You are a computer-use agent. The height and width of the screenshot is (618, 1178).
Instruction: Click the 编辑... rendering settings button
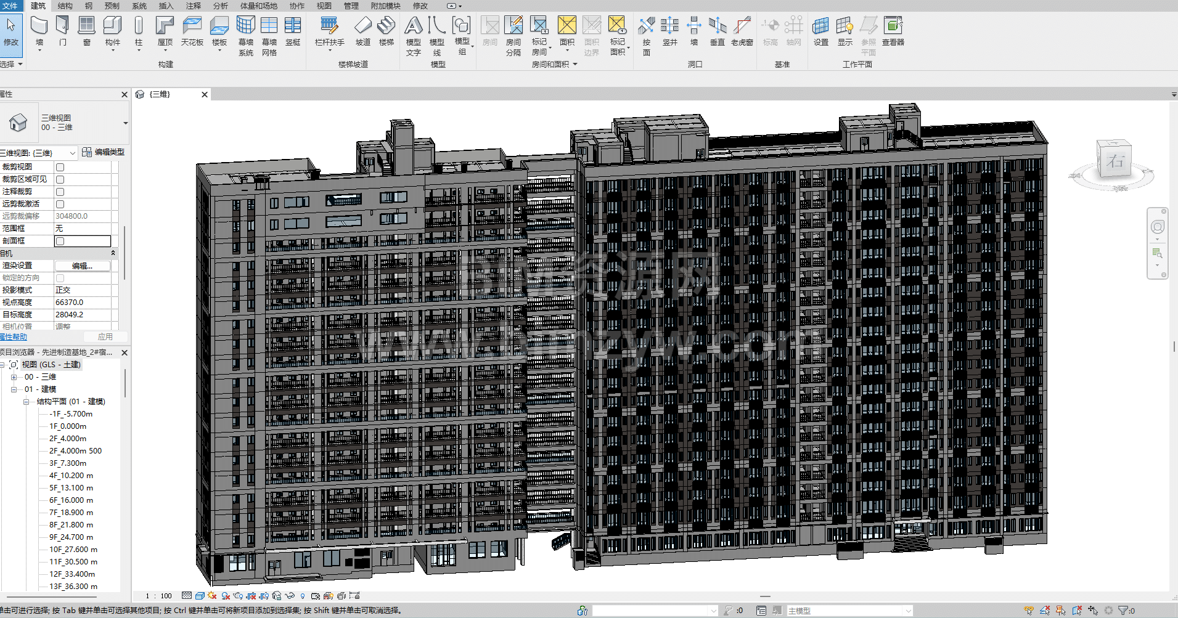pyautogui.click(x=82, y=266)
